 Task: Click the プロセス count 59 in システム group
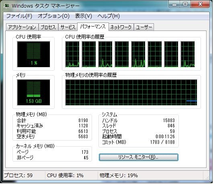[x=172, y=131]
